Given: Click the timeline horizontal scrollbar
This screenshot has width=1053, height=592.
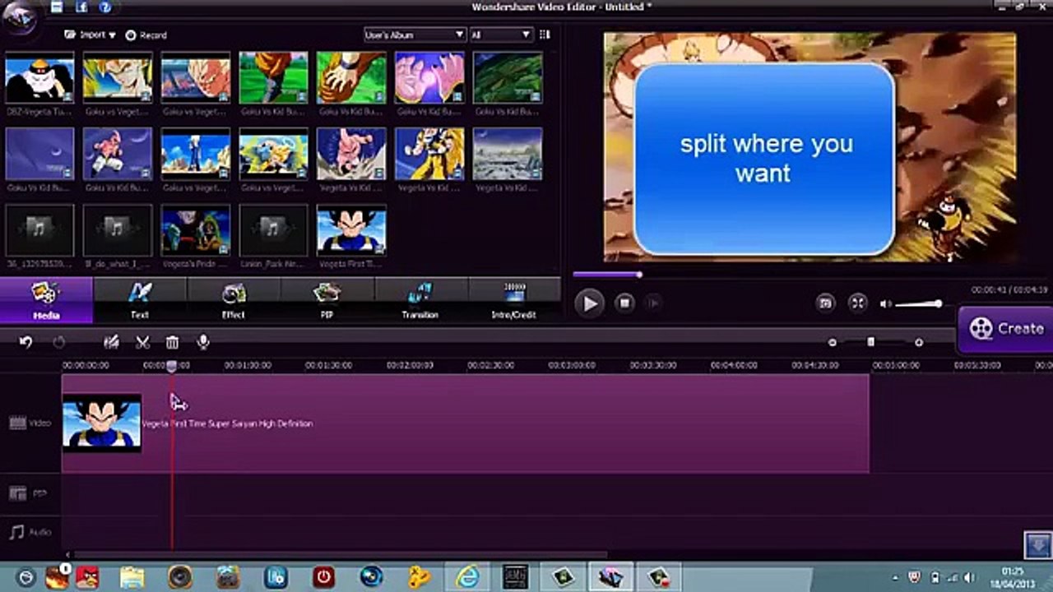Looking at the screenshot, I should (339, 555).
